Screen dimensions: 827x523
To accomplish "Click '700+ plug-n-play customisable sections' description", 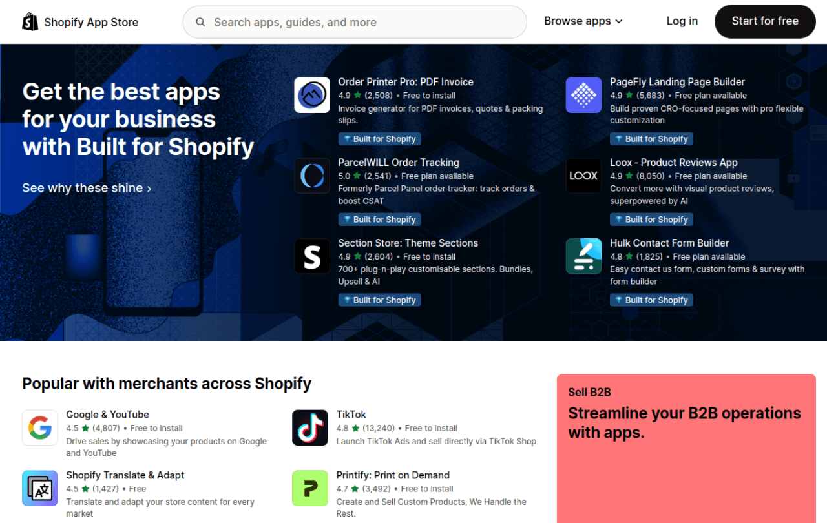I will tap(435, 275).
